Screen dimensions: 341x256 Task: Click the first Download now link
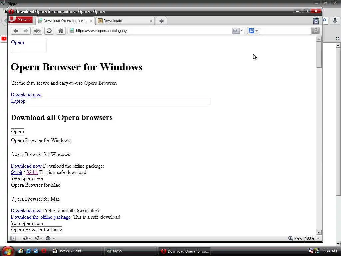pyautogui.click(x=26, y=95)
